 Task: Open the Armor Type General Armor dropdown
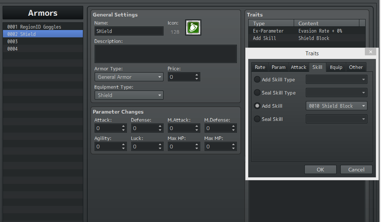click(x=129, y=77)
